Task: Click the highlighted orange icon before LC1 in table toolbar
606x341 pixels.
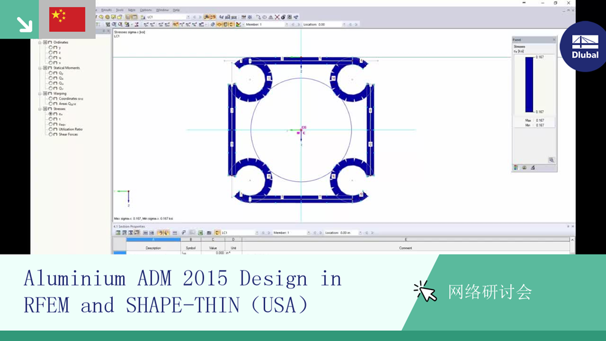Action: 217,233
